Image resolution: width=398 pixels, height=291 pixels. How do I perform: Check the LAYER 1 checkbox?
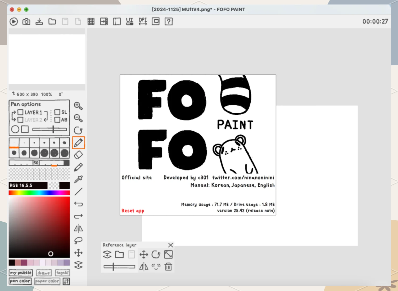20,112
